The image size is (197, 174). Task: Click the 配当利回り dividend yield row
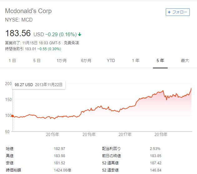click(x=111, y=149)
